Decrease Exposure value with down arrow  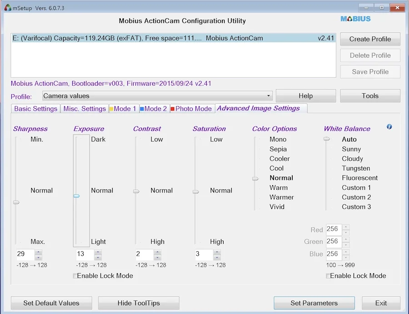coord(98,257)
